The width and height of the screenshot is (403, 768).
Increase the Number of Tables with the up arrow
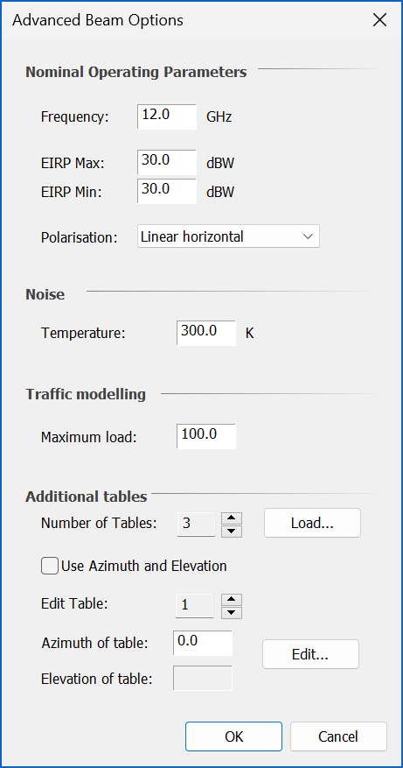[x=232, y=518]
